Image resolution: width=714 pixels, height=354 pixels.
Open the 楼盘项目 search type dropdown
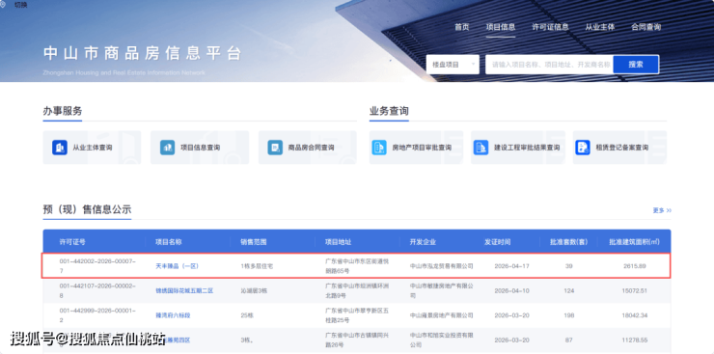coord(453,65)
